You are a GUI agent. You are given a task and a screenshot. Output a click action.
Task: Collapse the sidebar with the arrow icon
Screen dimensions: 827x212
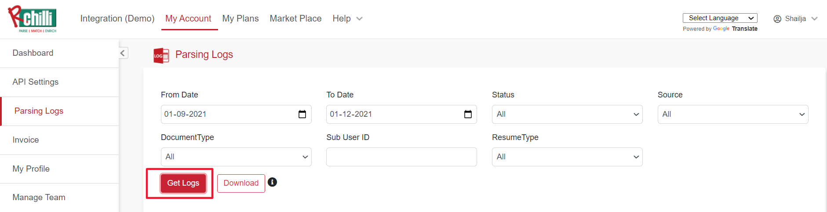pos(123,53)
